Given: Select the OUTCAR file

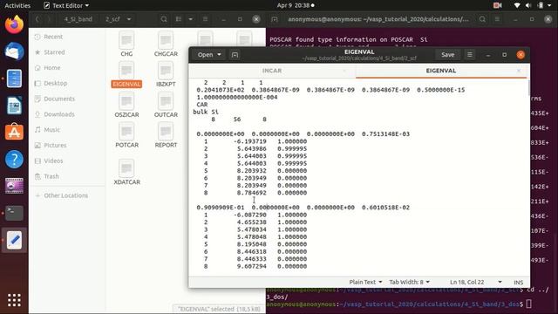Looking at the screenshot, I should [x=166, y=105].
